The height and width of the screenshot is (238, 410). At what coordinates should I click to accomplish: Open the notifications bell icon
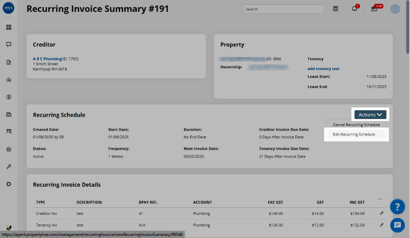[x=354, y=9]
